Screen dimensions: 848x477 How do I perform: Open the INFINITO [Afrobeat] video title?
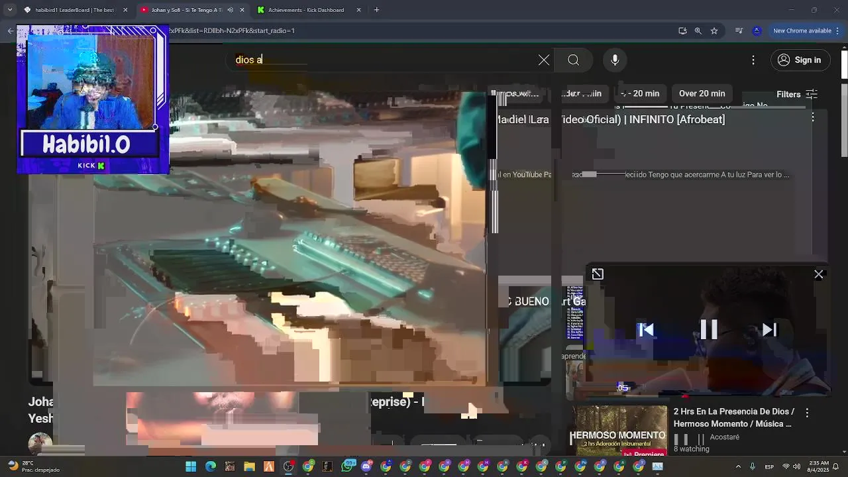click(611, 119)
